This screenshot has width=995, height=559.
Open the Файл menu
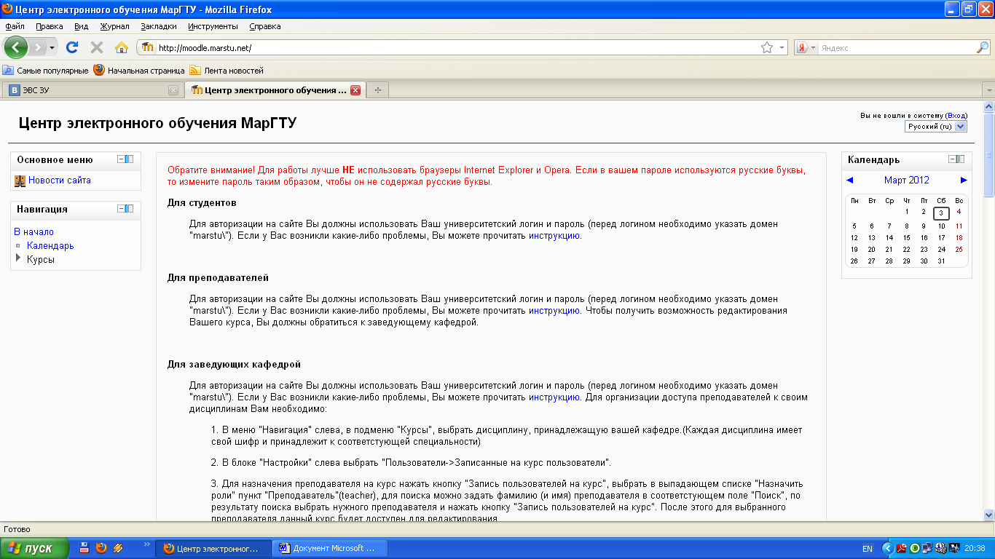[15, 26]
